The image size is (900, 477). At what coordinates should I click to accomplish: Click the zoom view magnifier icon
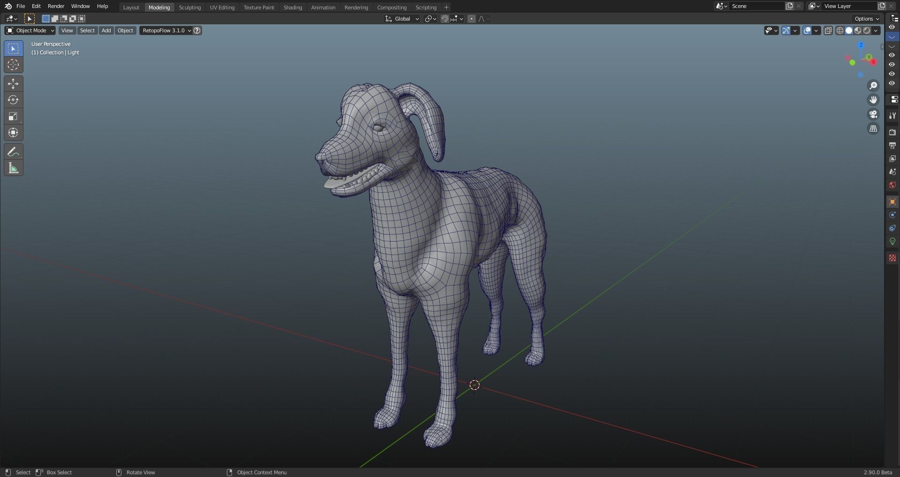coord(873,86)
